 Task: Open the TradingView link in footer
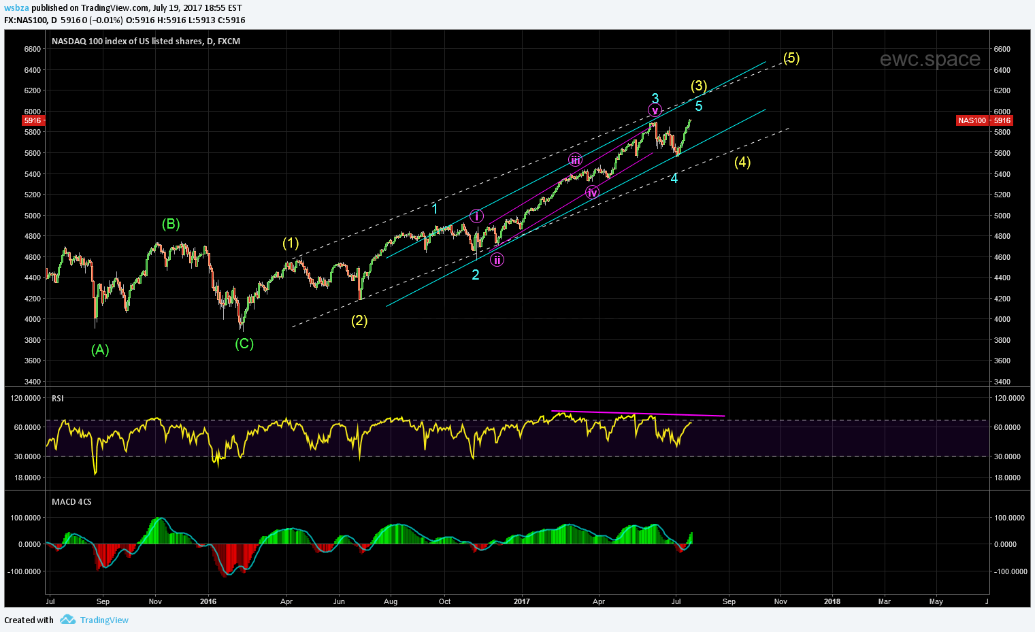[104, 620]
